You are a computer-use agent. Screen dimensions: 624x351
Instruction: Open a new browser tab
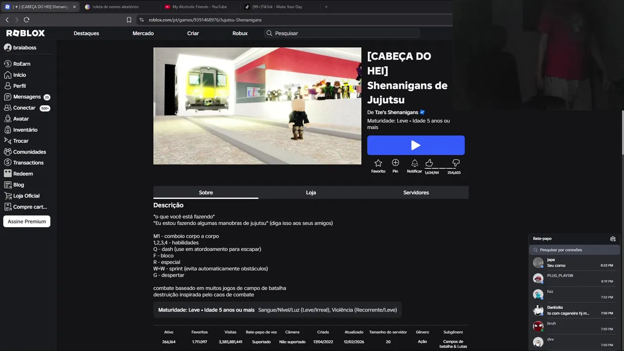[326, 7]
